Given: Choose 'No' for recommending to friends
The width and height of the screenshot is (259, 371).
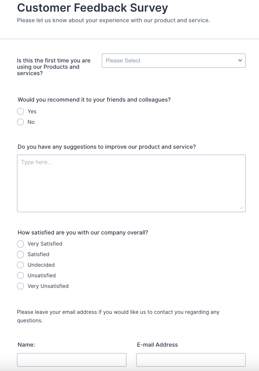Looking at the screenshot, I should (x=20, y=122).
